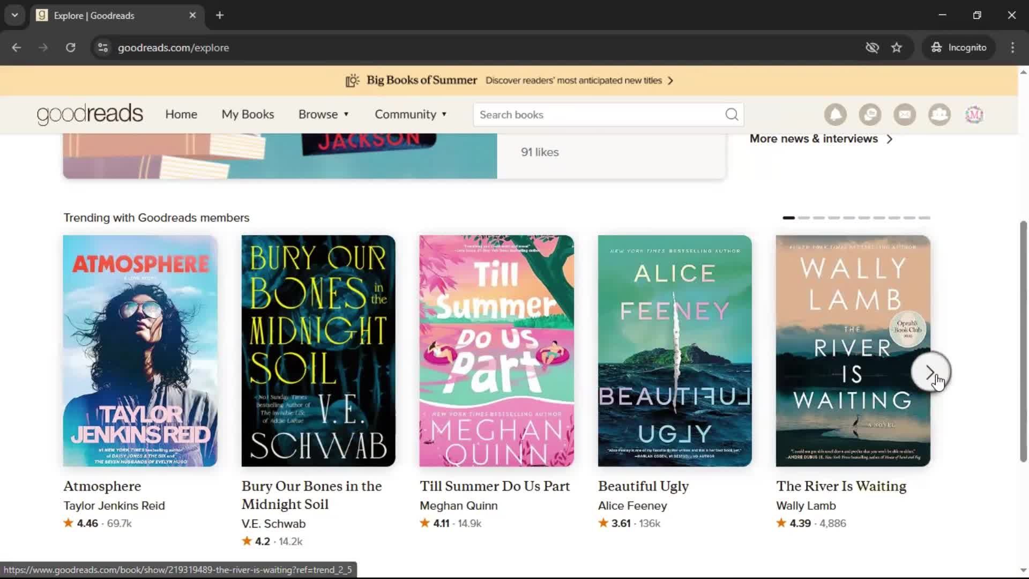Open the Atmosphere book title link

click(102, 486)
